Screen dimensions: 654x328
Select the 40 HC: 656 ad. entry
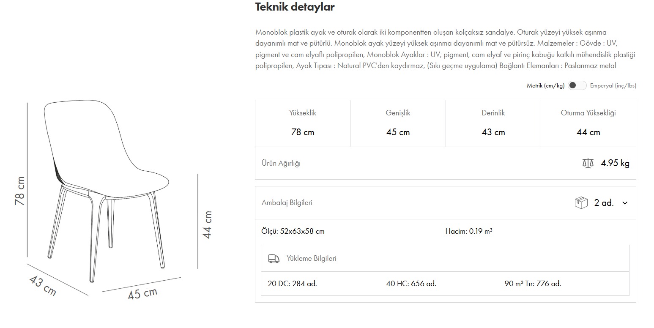(411, 284)
